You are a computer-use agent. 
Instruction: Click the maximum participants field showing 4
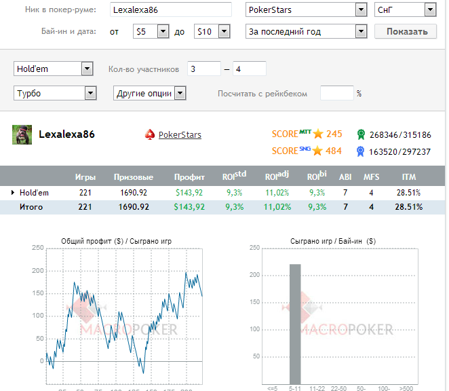pyautogui.click(x=250, y=69)
